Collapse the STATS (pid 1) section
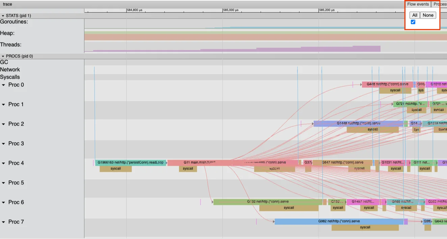Screen dimensions: 447x239 point(3,16)
